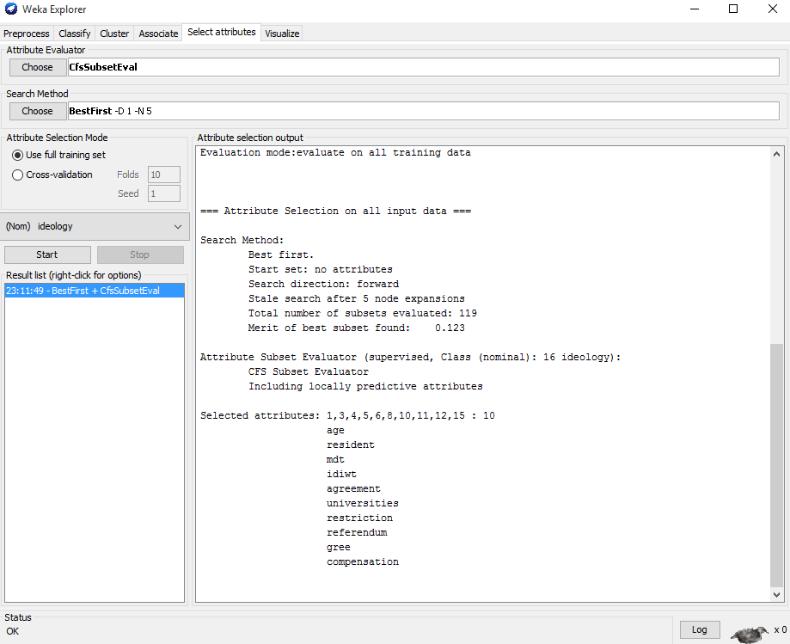Click the 'Selected attributes' output line

pos(347,416)
